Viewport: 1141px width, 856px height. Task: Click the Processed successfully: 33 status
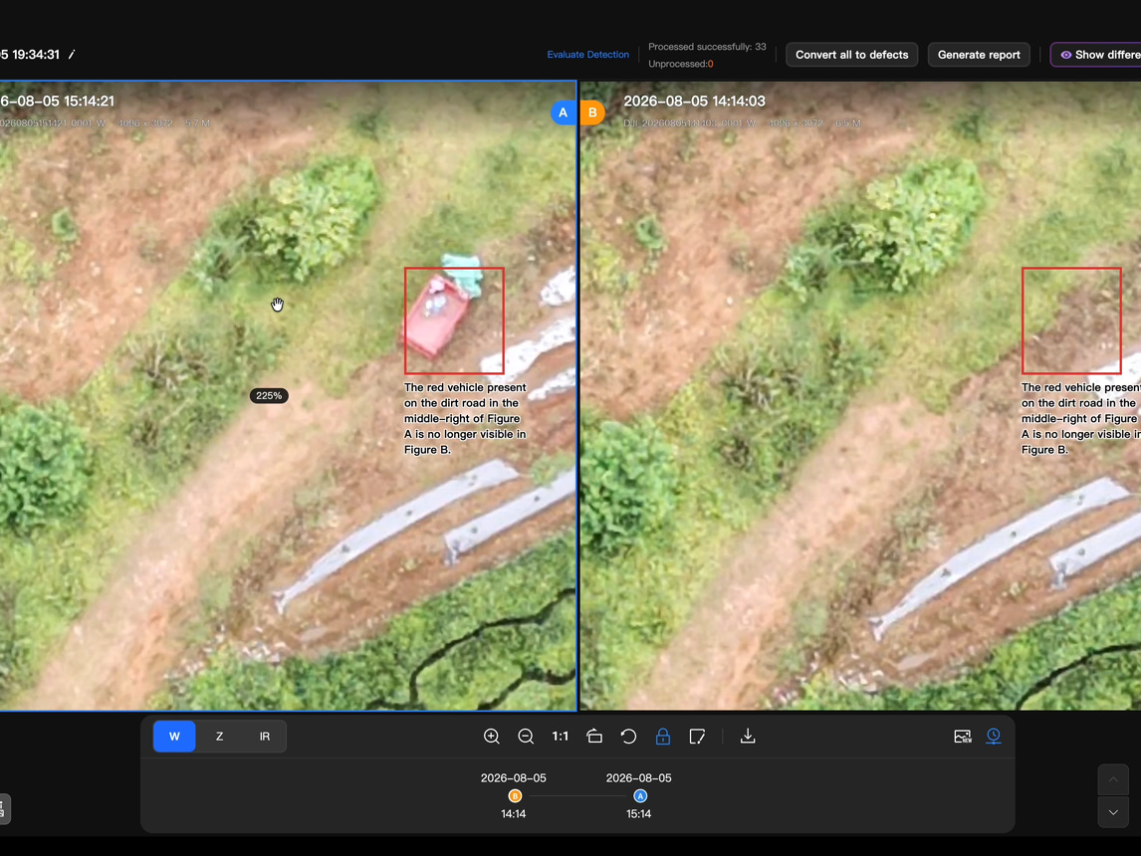[x=707, y=47]
